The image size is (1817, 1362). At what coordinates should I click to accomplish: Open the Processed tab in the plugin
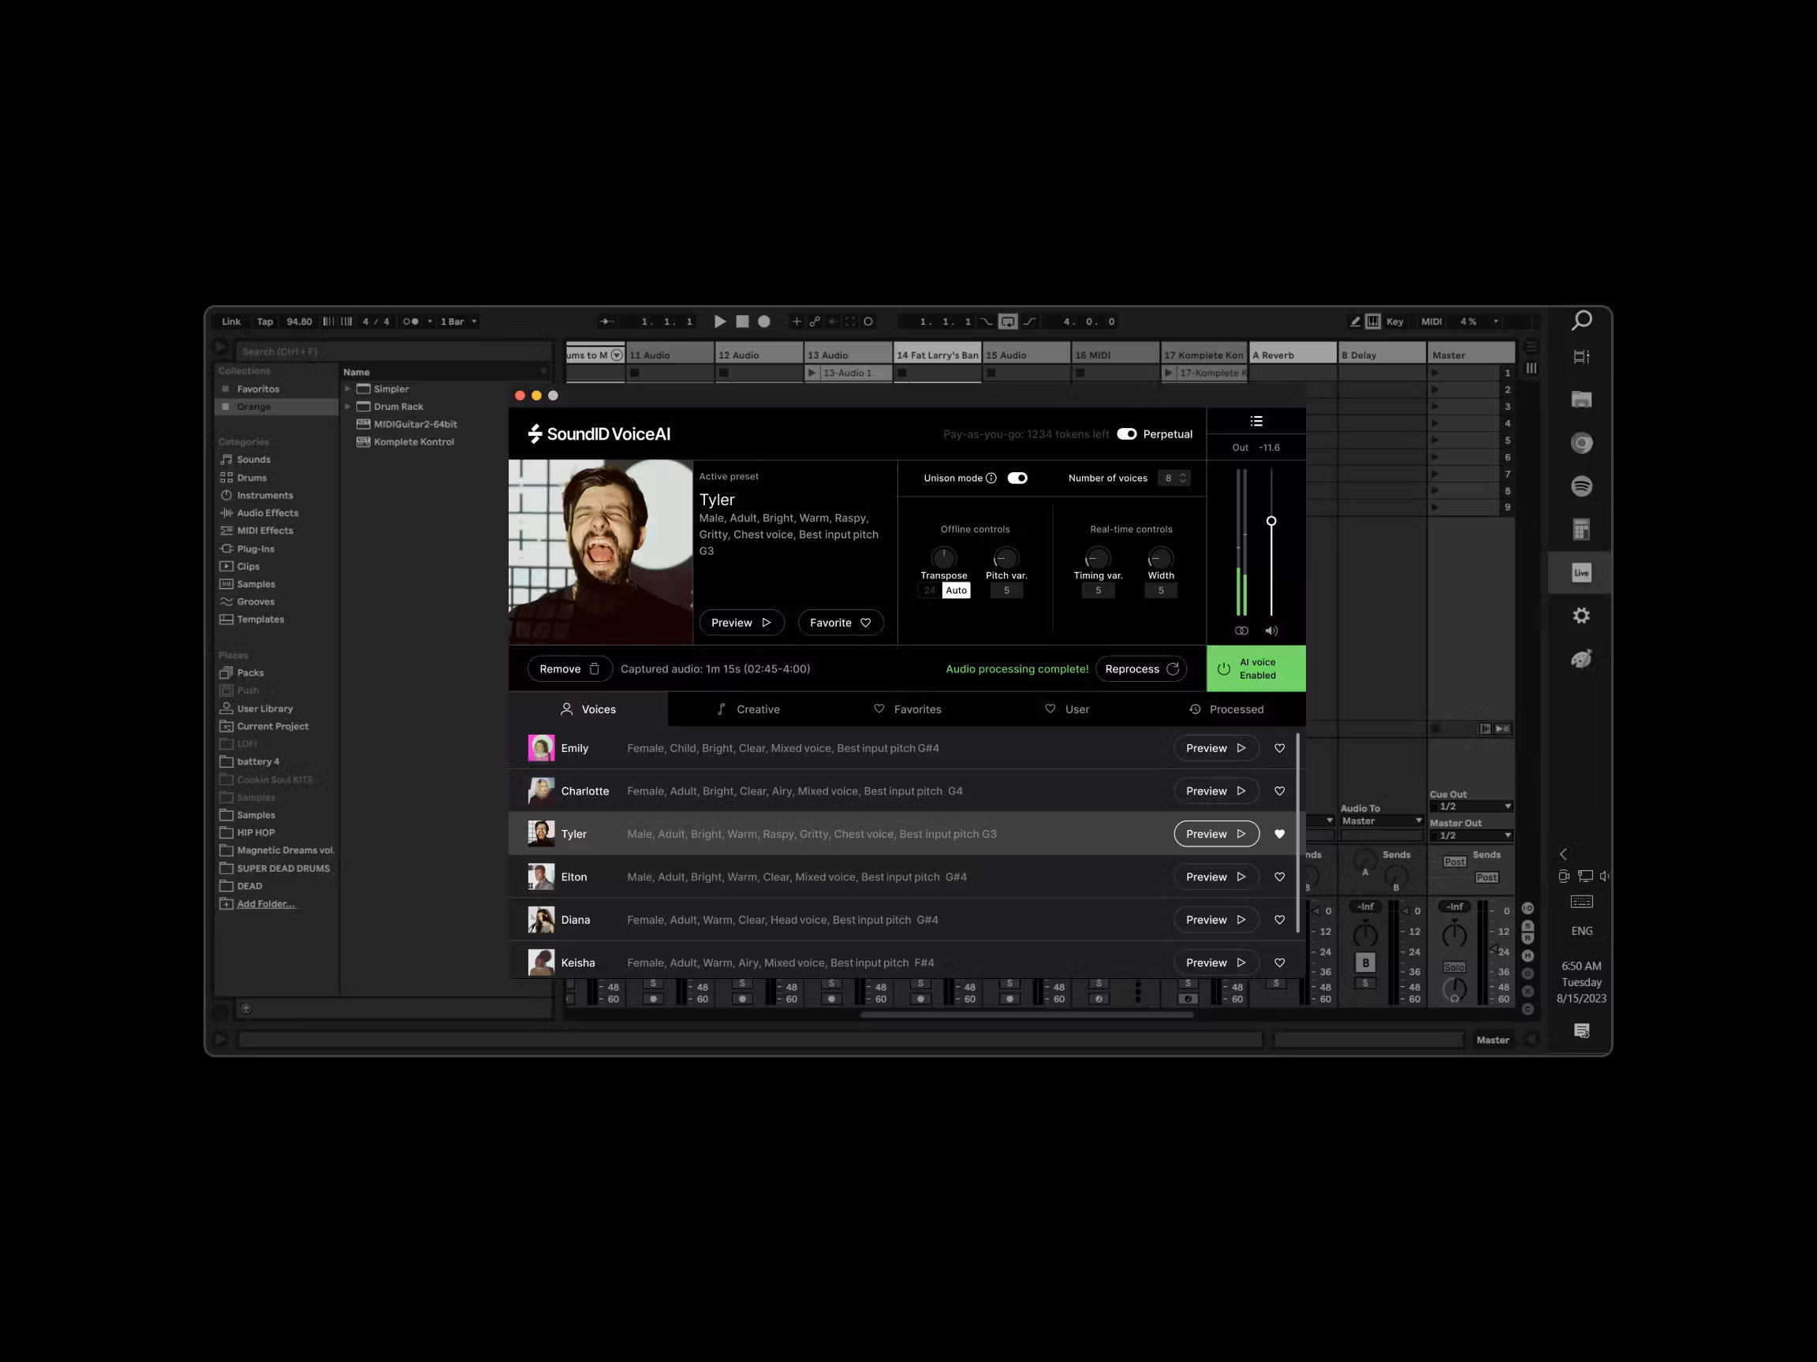click(1227, 709)
